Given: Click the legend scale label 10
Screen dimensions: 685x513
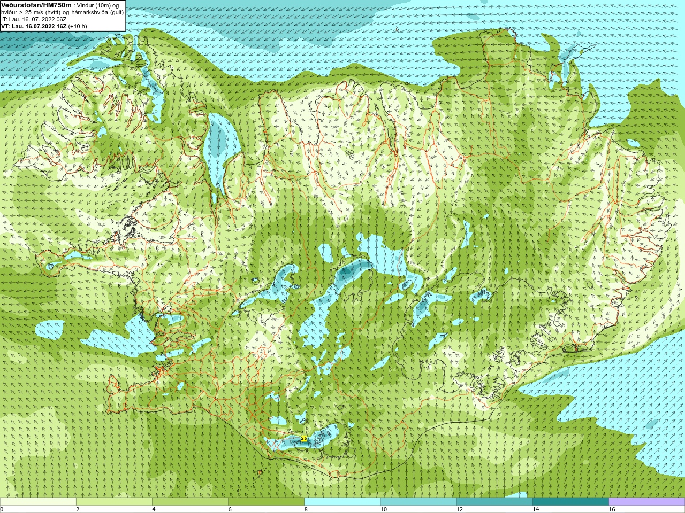Looking at the screenshot, I should pos(383,509).
